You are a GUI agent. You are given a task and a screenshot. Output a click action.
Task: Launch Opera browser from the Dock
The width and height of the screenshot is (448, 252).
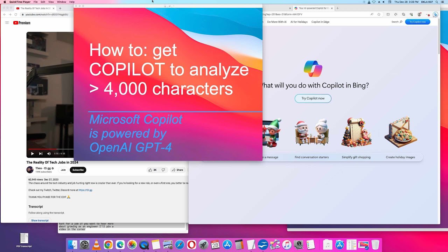click(191, 245)
